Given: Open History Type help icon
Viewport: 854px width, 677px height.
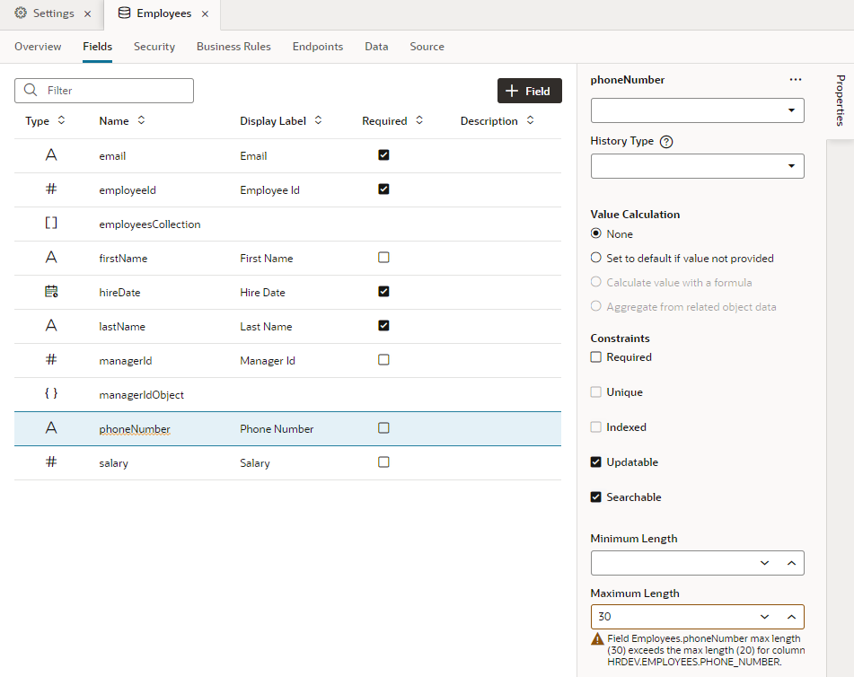Looking at the screenshot, I should (x=666, y=142).
